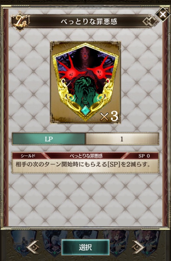This screenshot has height=261, width=171.
Task: Tap the SP 0 cost indicator
Action: click(144, 156)
